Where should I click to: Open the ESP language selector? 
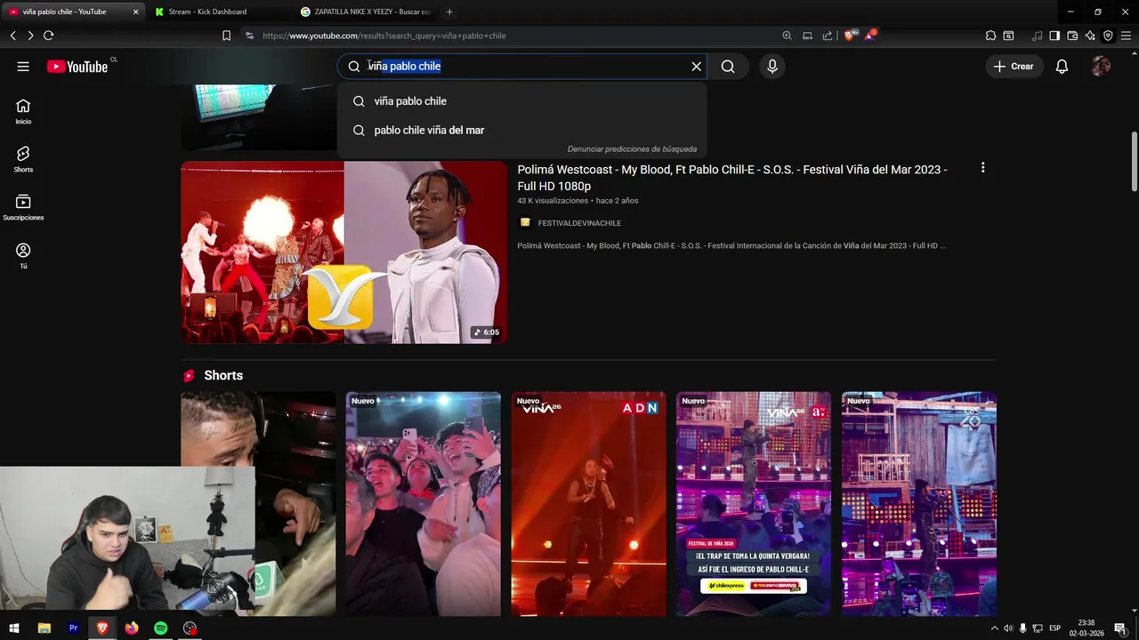click(1055, 628)
